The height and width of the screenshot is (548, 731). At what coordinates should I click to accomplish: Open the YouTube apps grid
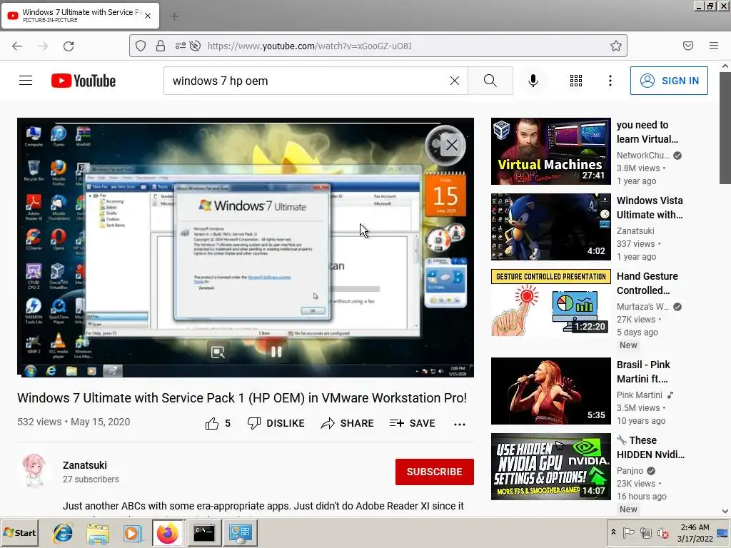(576, 81)
